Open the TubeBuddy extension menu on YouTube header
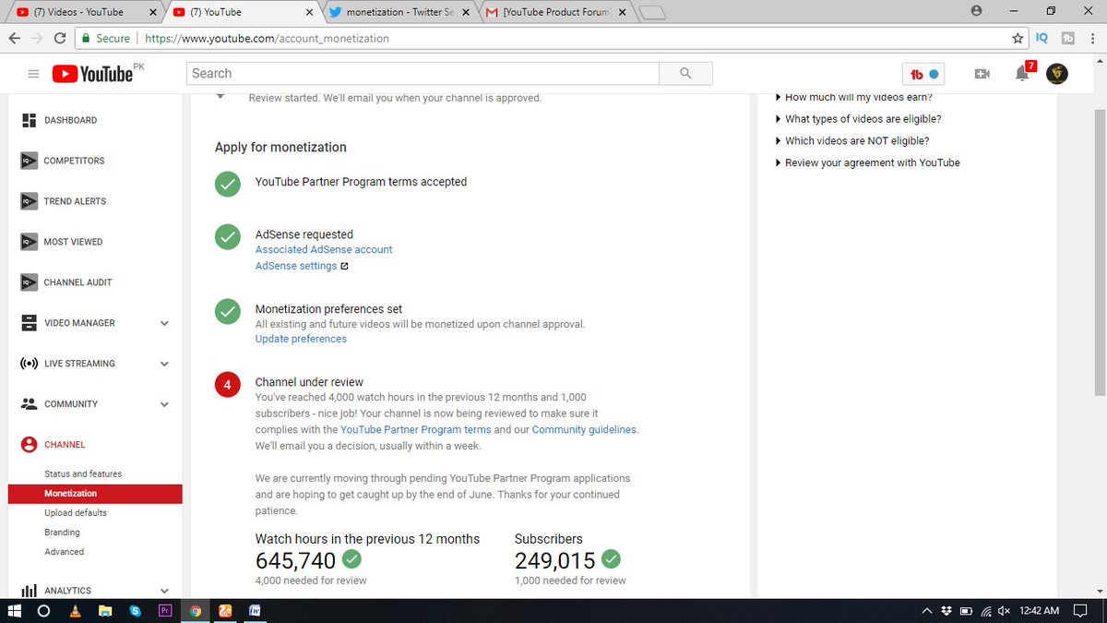Viewport: 1107px width, 623px height. [x=924, y=74]
